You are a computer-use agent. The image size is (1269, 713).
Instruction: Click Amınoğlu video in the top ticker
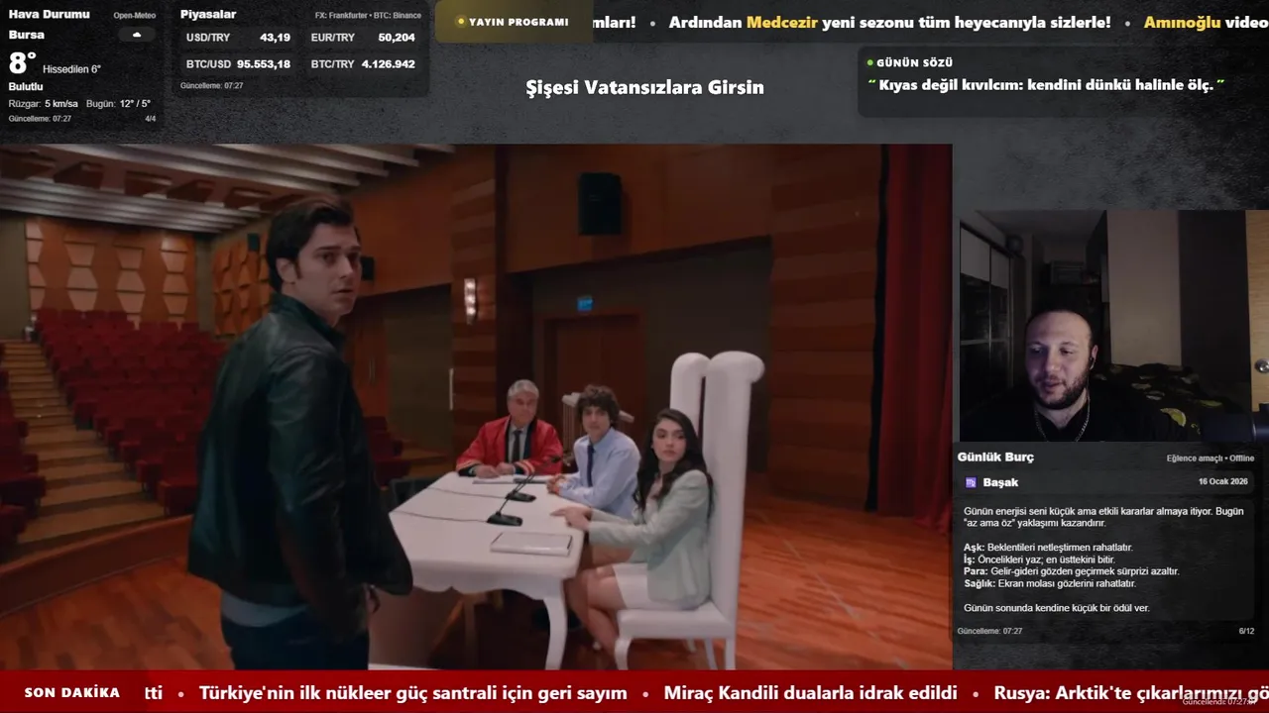(1206, 22)
